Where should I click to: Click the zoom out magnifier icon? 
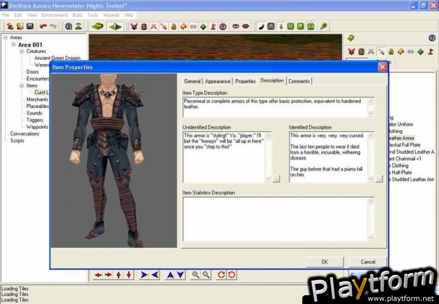click(206, 275)
